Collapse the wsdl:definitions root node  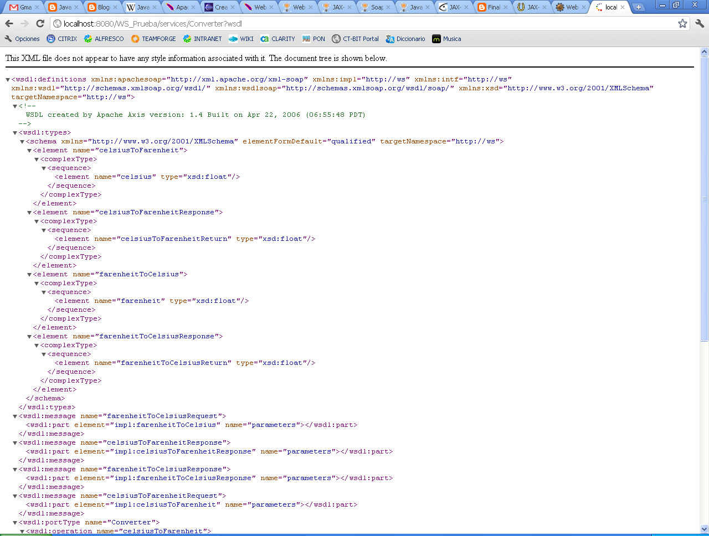pos(8,80)
